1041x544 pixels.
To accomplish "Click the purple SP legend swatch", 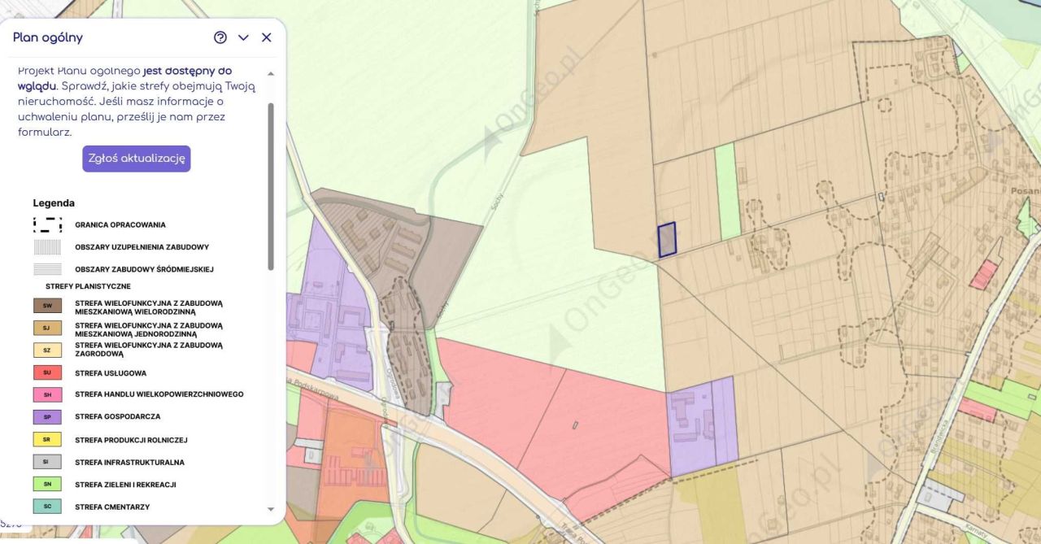I will tap(47, 416).
